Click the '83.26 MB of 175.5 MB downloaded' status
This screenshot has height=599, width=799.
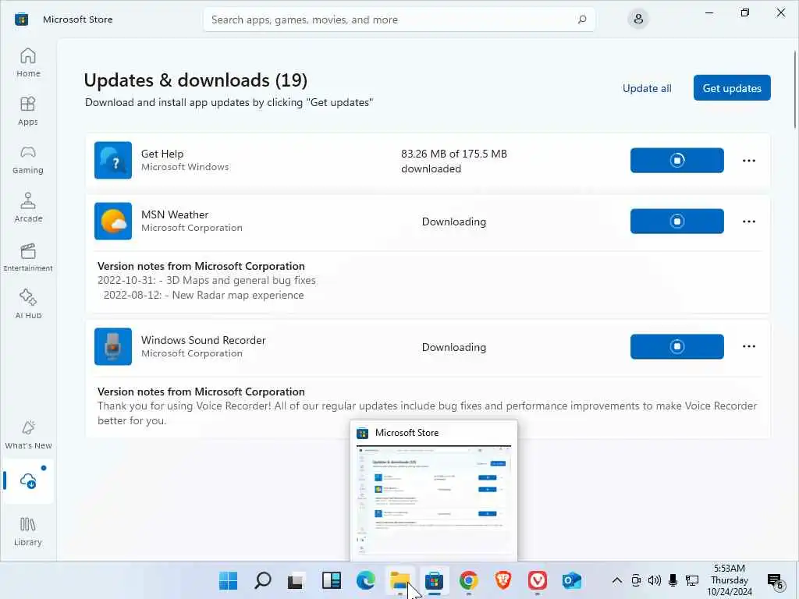[x=453, y=161]
